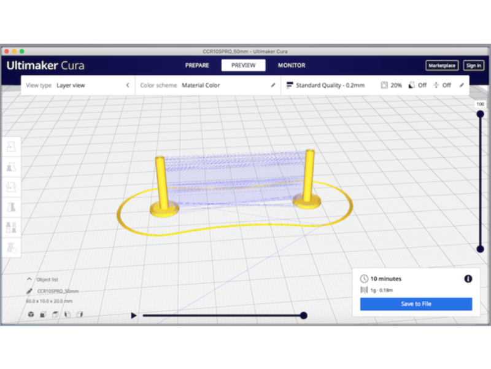Open the print settings editor pencil
The width and height of the screenshot is (491, 369).
pyautogui.click(x=463, y=85)
